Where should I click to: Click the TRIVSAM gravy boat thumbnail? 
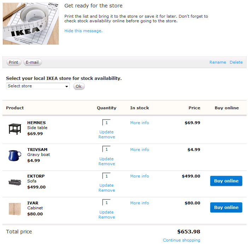tap(15, 156)
